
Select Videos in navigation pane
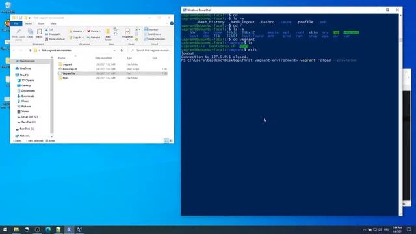23,112
